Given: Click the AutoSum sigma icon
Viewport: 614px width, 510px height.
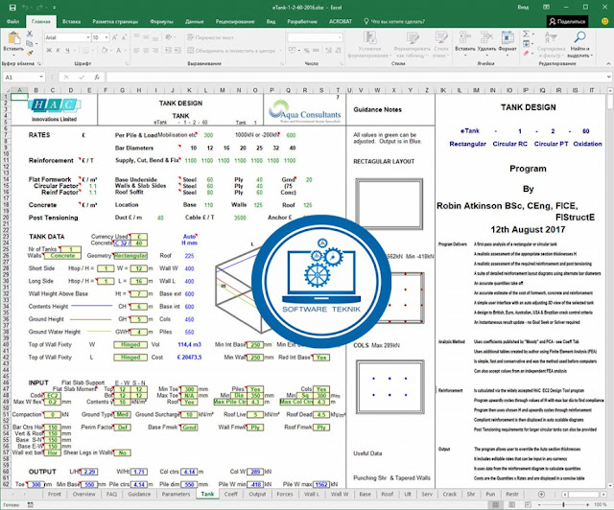Looking at the screenshot, I should pos(527,35).
